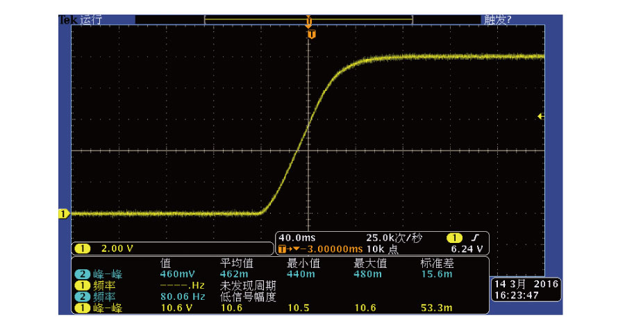Click the yellow trigger level arrow
The image size is (625, 329).
click(x=540, y=117)
